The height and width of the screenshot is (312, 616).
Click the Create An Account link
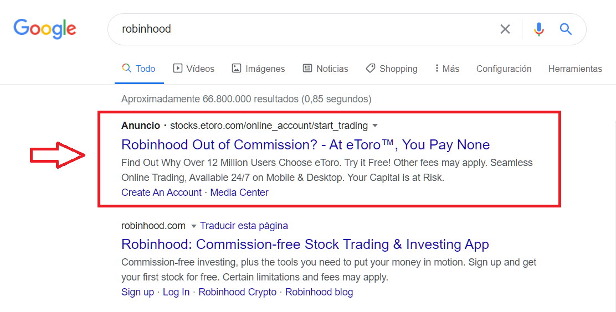(161, 193)
